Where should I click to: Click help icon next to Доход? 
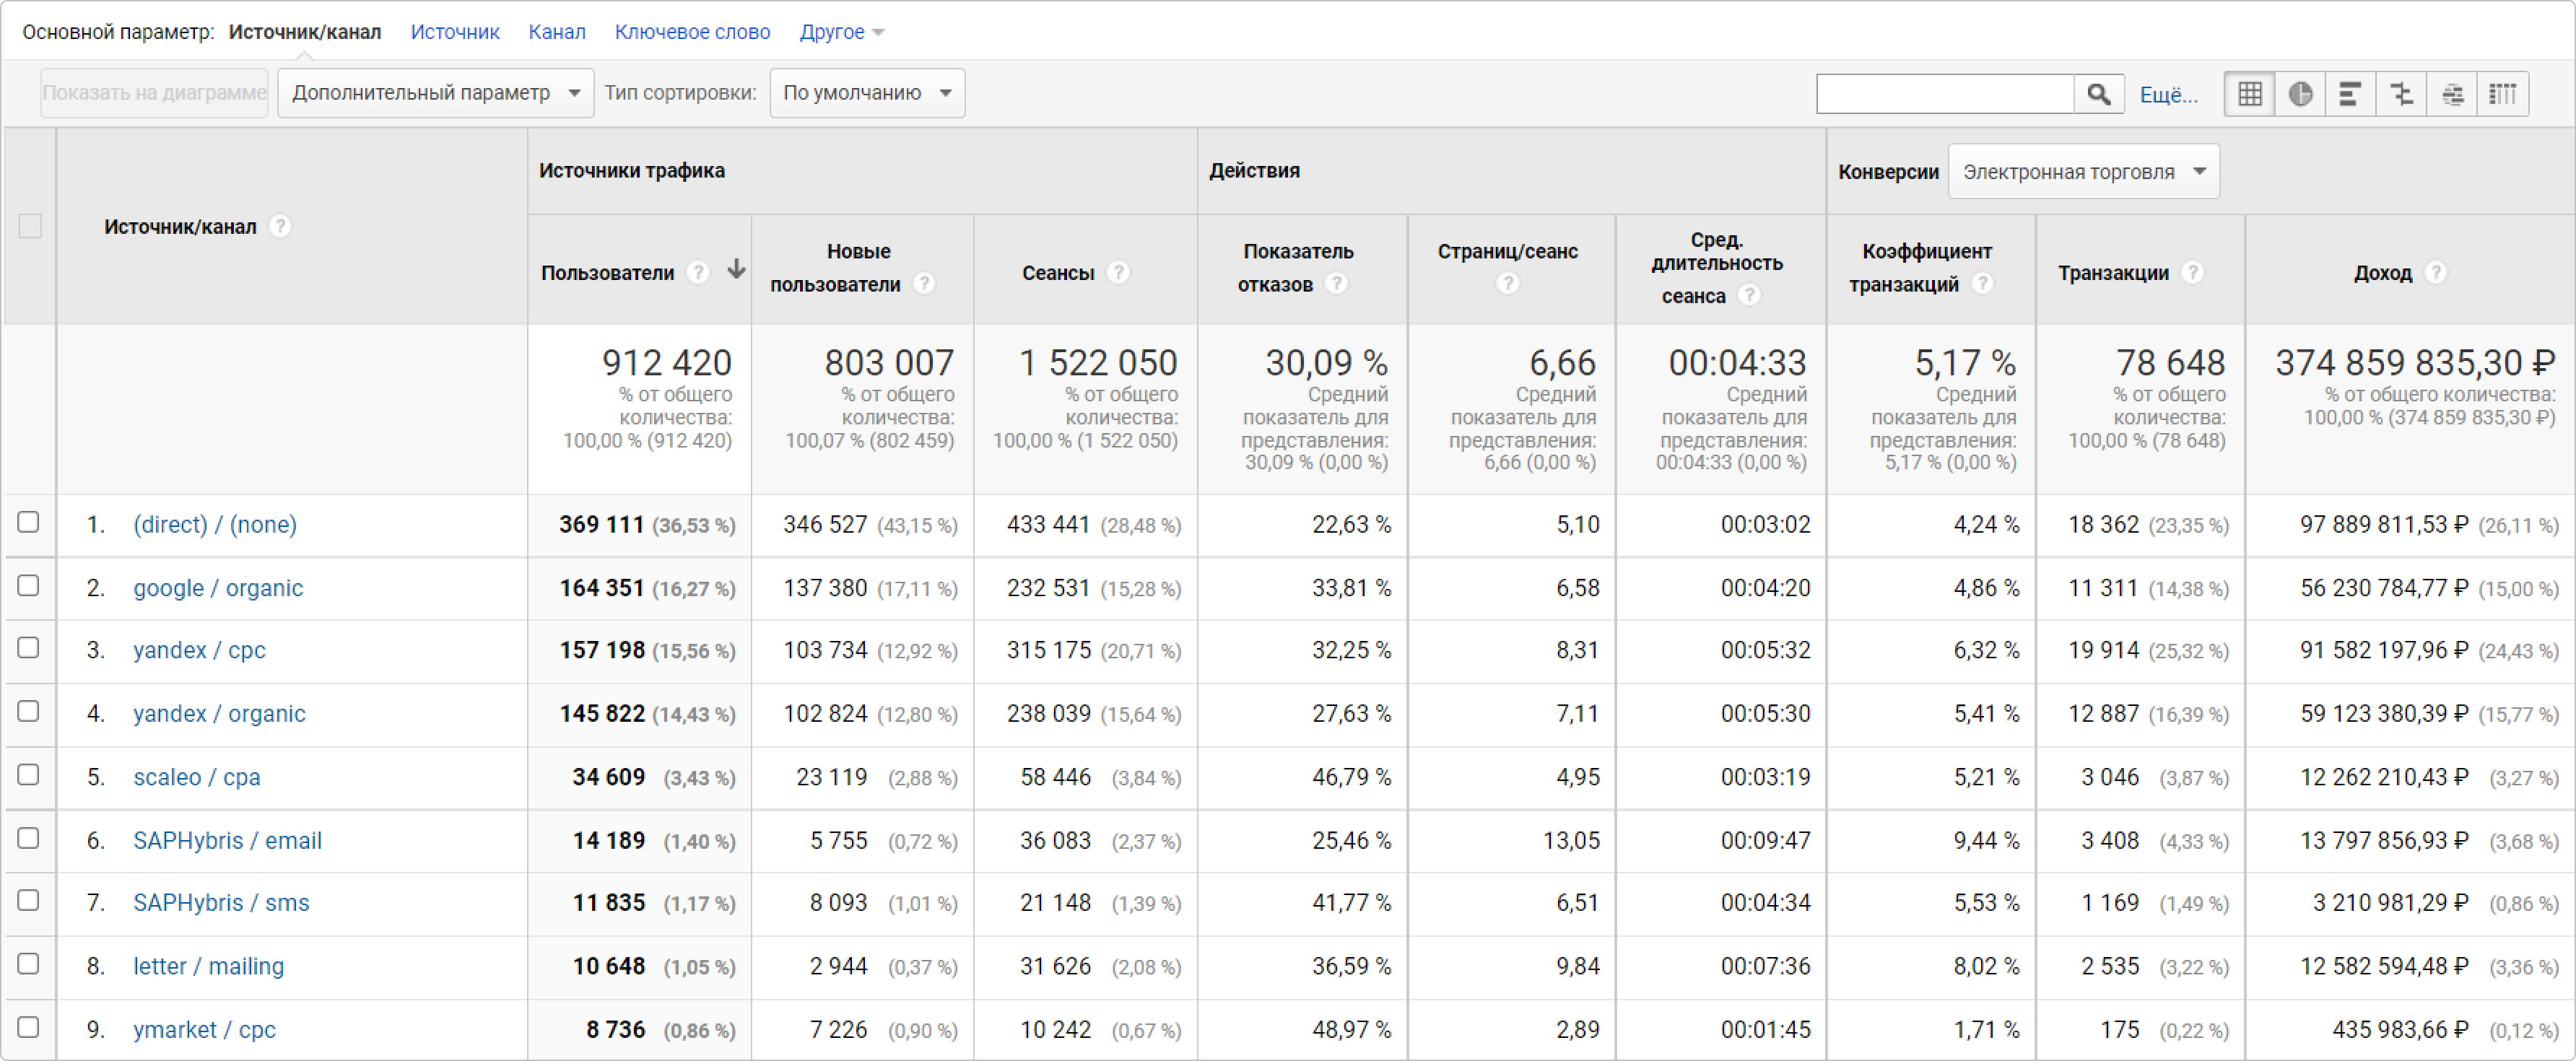pyautogui.click(x=2436, y=272)
